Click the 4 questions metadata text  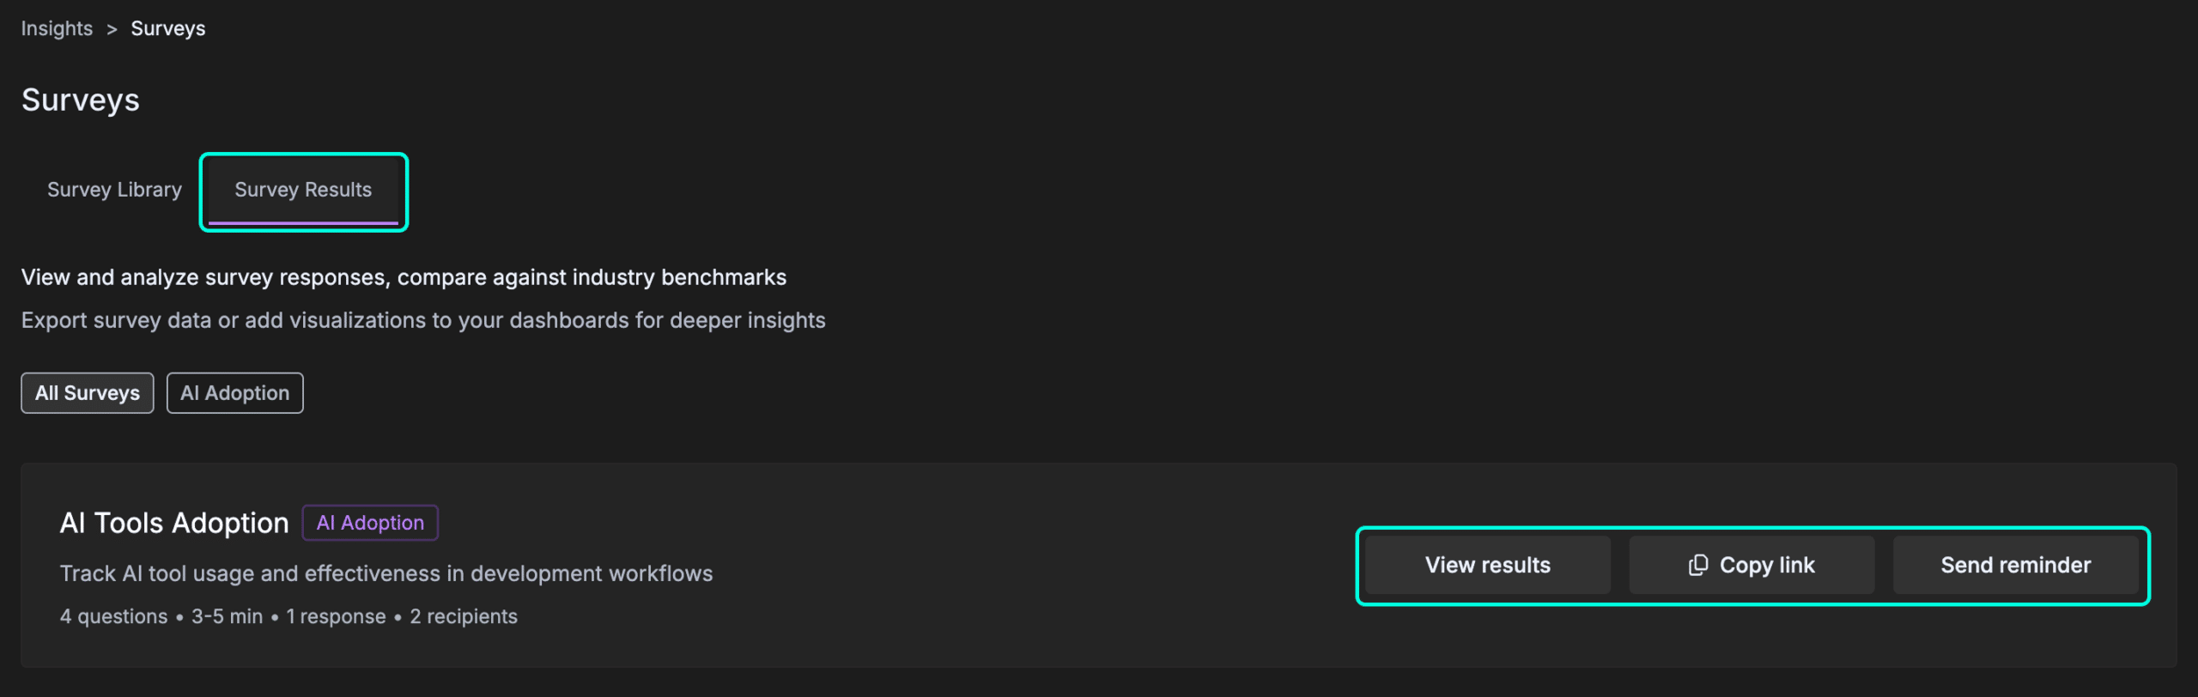[113, 615]
